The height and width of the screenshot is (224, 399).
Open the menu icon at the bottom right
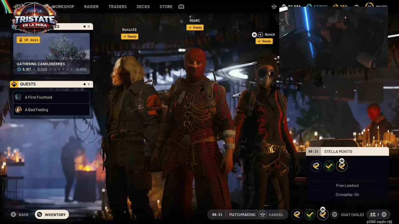384,214
